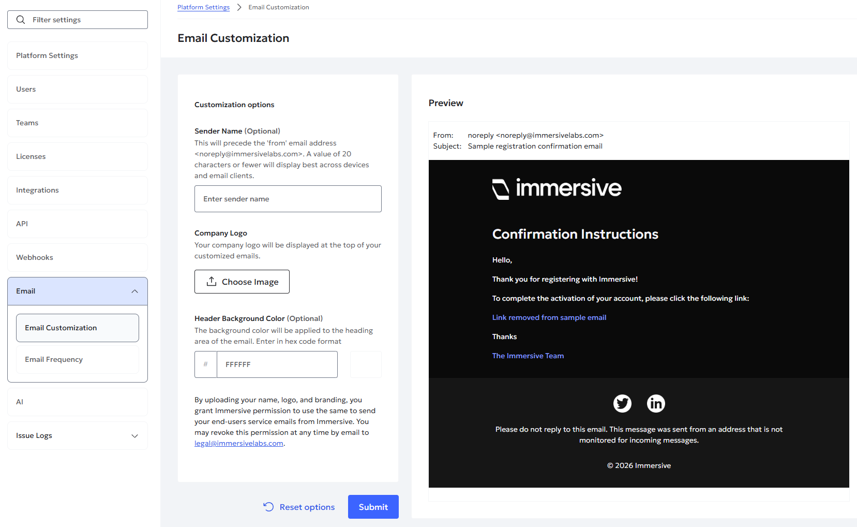Screen dimensions: 857x527
Task: Click the Choose Image button
Action: (242, 282)
